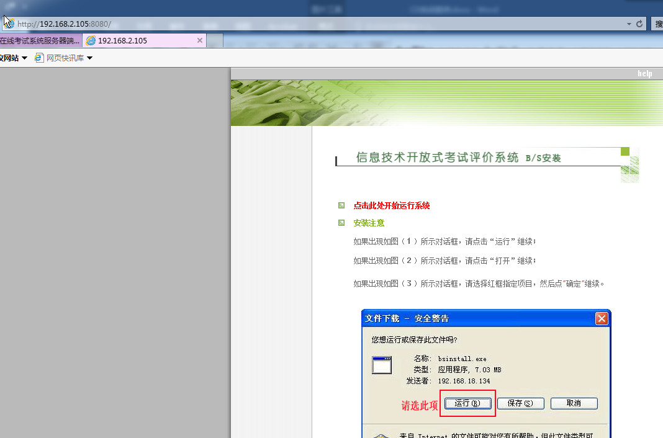Click the 网页快讯库 favorites bar icon
The height and width of the screenshot is (438, 663).
point(39,58)
